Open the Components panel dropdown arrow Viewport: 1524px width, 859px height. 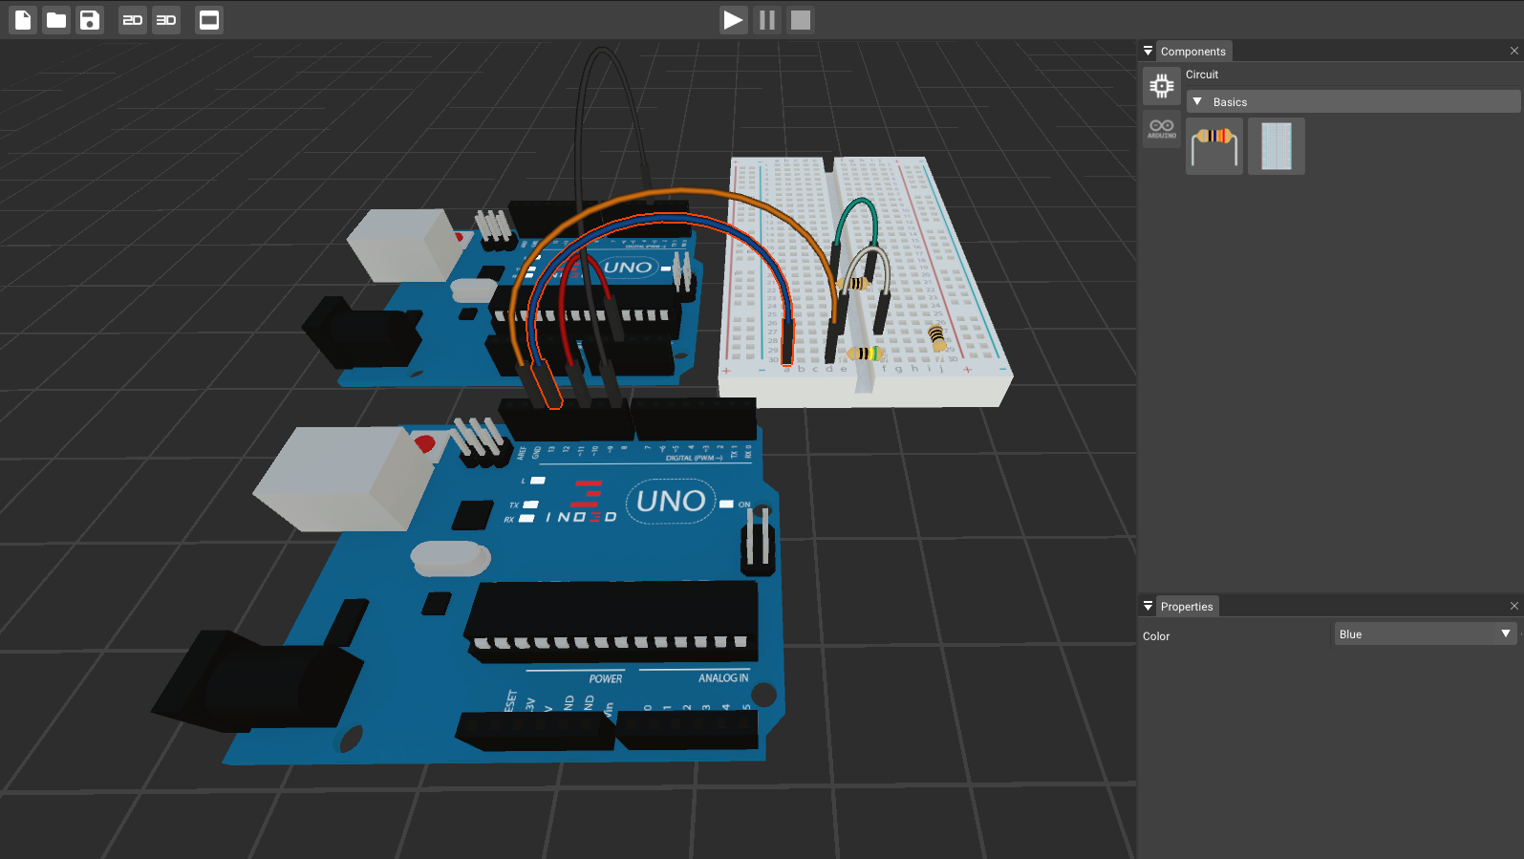tap(1148, 51)
